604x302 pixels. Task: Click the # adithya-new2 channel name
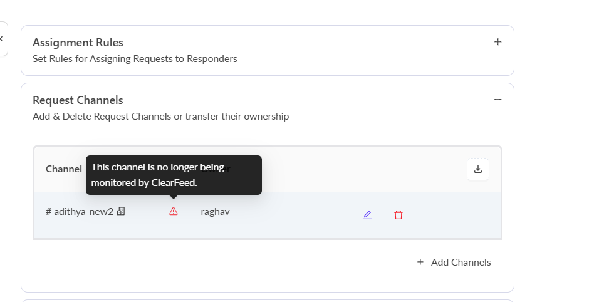coord(80,212)
